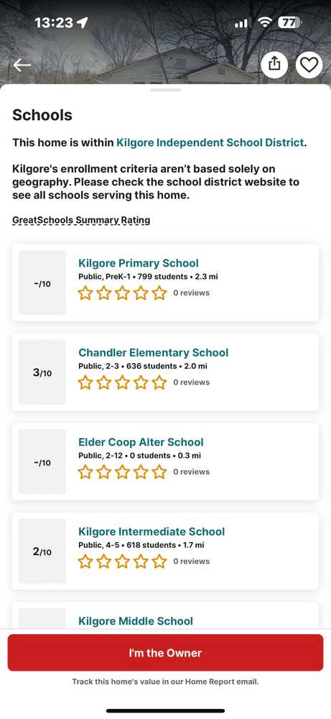Show GreatSchools Summary Rating explanation
This screenshot has height=719, width=331.
click(x=81, y=221)
